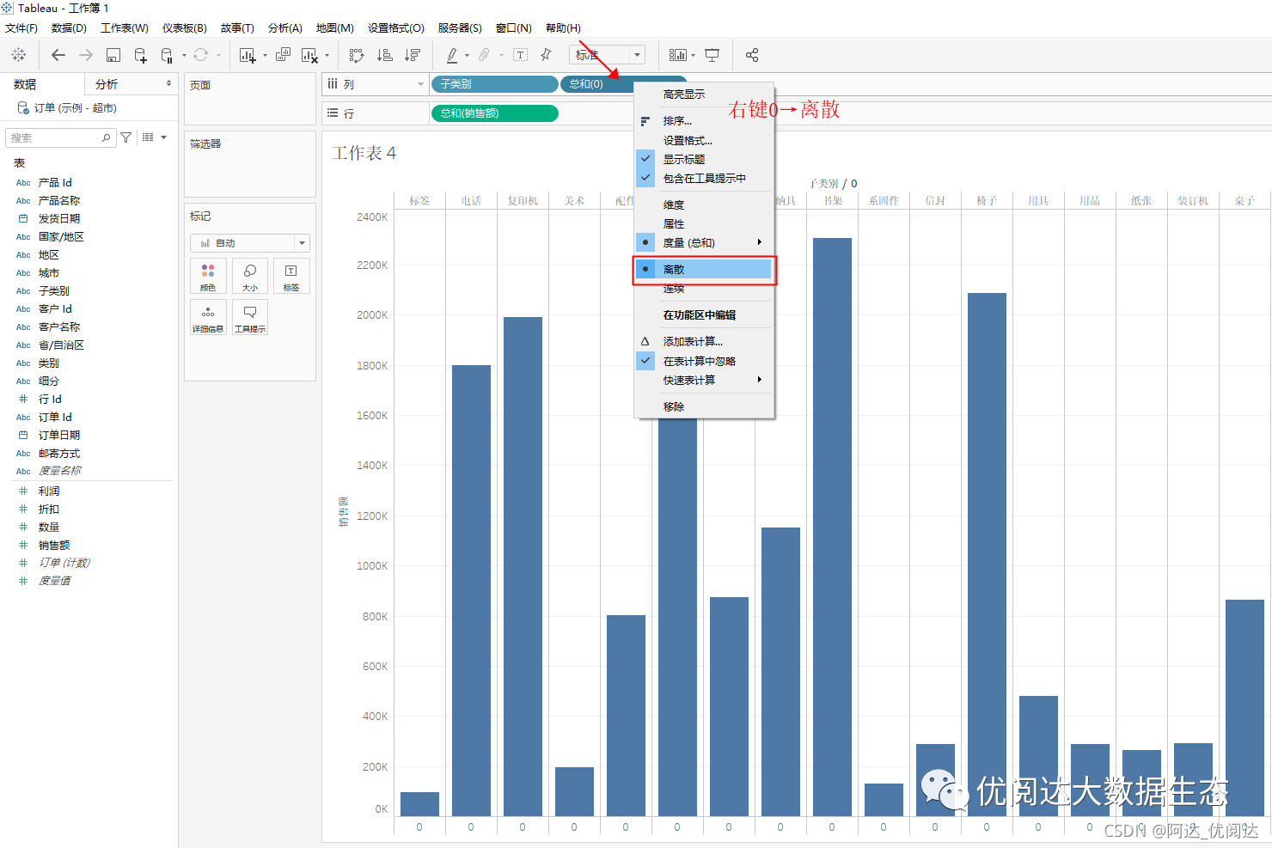
Task: Open the Label card in Marks
Action: (x=291, y=276)
